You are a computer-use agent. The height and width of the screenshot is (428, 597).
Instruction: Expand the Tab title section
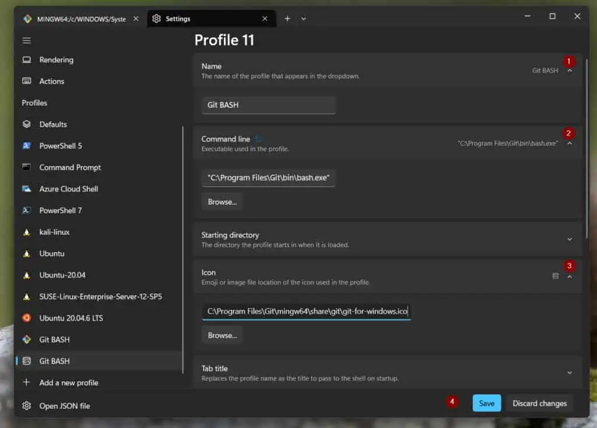[x=570, y=373]
